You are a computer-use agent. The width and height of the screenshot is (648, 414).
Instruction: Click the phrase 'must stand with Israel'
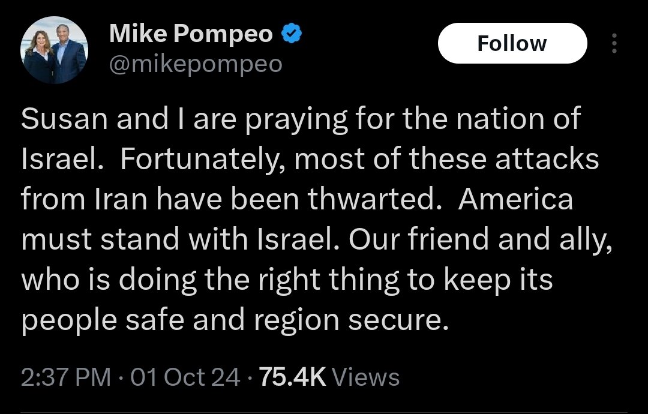tap(167, 239)
